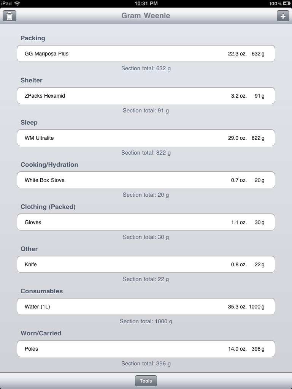Tap the trash can delete icon
This screenshot has height=389, width=292.
pos(10,16)
